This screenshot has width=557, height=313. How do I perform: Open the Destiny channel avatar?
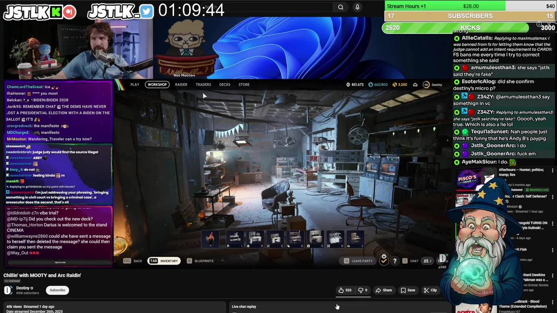coord(8,290)
